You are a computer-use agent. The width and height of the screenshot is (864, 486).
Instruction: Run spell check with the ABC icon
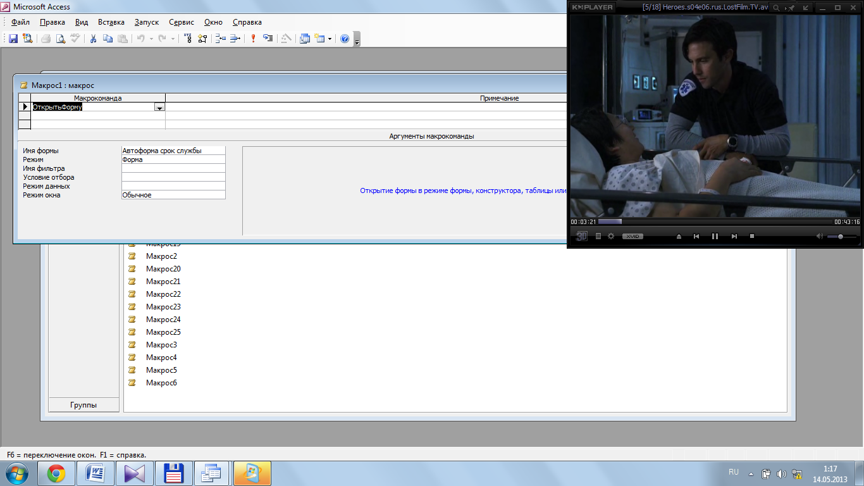[x=75, y=39]
